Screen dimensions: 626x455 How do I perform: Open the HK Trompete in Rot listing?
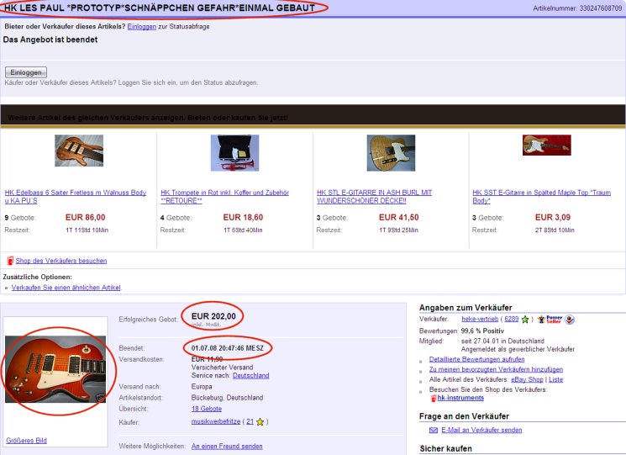(x=224, y=197)
